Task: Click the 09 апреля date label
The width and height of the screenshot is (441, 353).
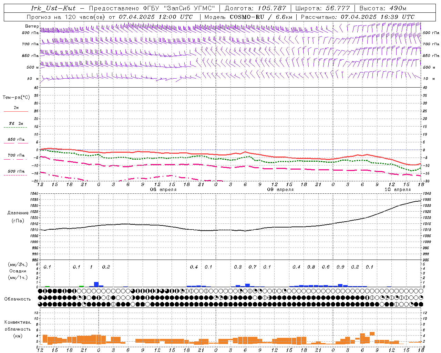Action: click(280, 190)
